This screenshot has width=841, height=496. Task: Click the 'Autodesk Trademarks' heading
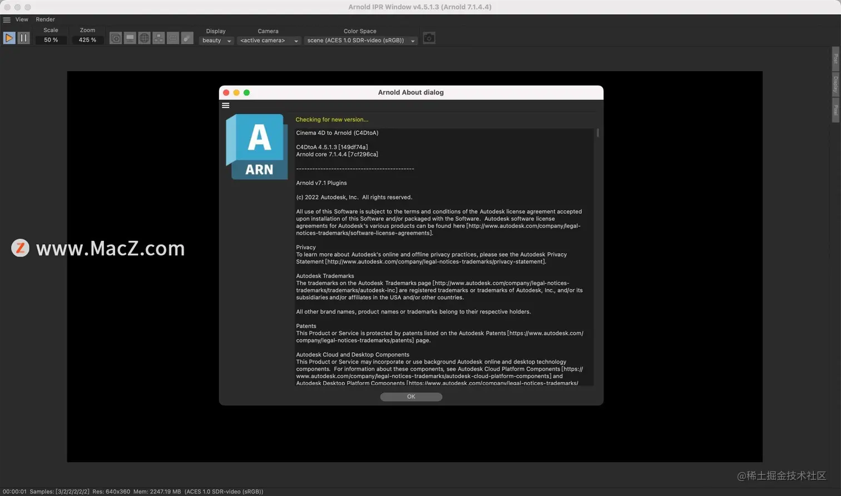(325, 276)
